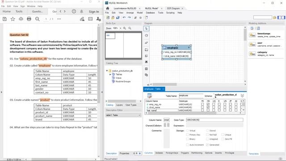Select the pointer selection tool in Diagram
The image size is (286, 161).
[146, 29]
